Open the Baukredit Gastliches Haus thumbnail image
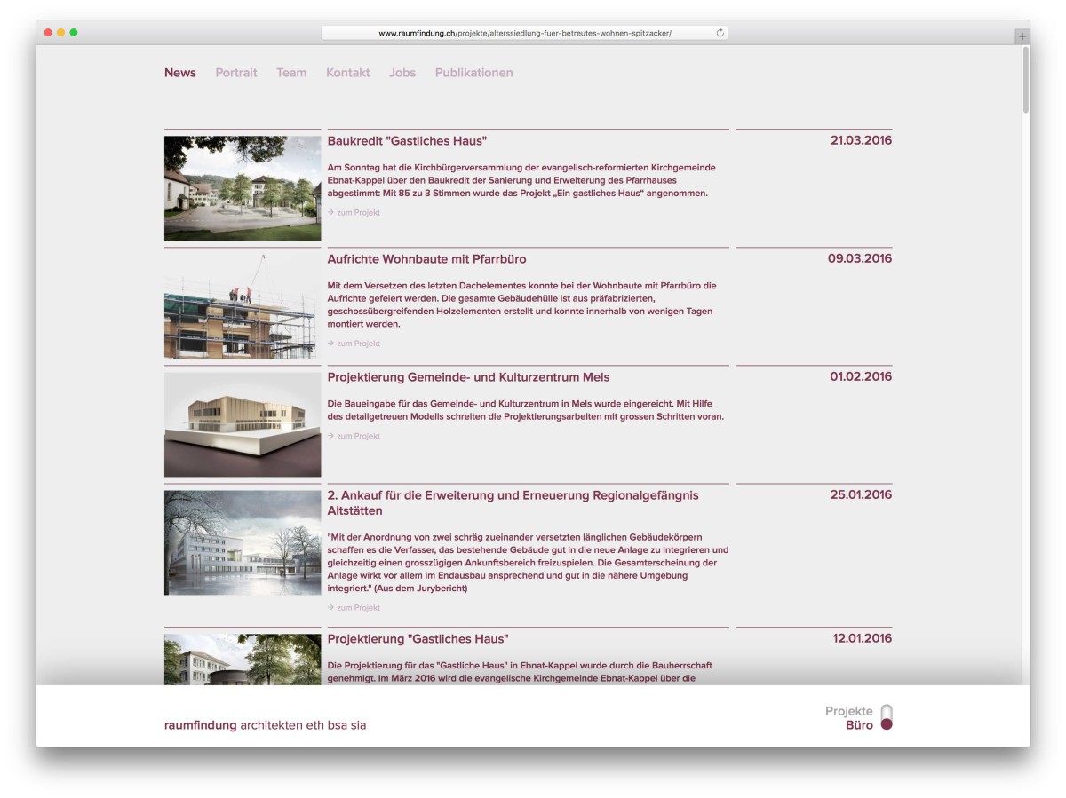The image size is (1066, 798). [x=242, y=187]
